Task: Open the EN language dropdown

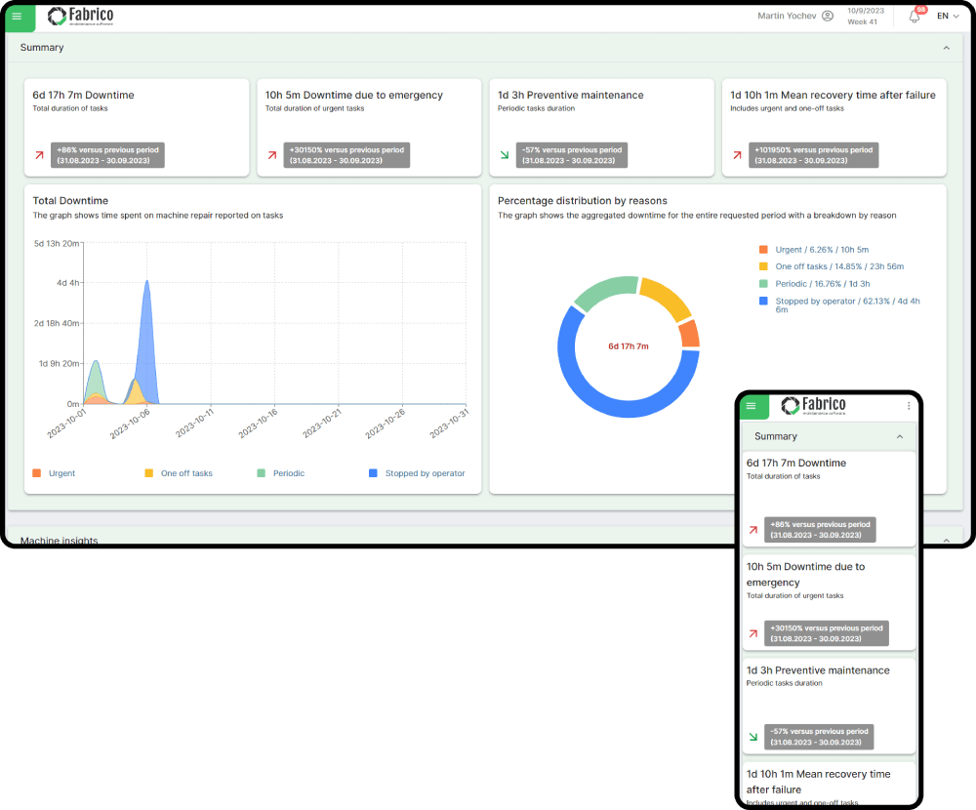Action: pyautogui.click(x=946, y=16)
